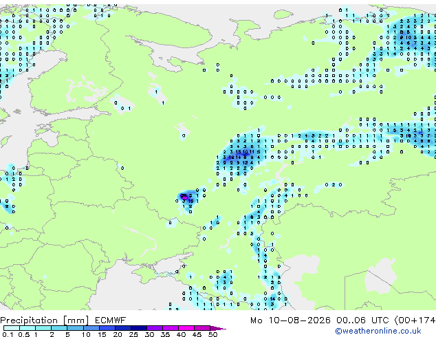Click the legend scale label '0.1'
The width and height of the screenshot is (436, 337).
click(8, 334)
